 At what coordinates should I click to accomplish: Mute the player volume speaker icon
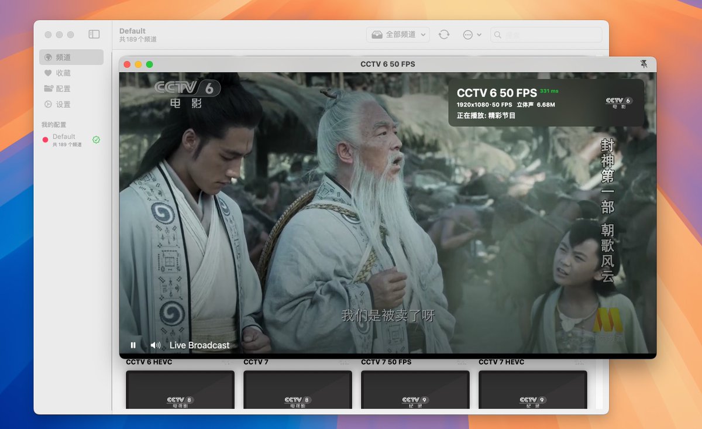[x=155, y=345]
